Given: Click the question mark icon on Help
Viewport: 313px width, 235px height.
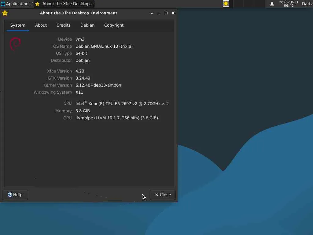Looking at the screenshot, I should pos(10,195).
